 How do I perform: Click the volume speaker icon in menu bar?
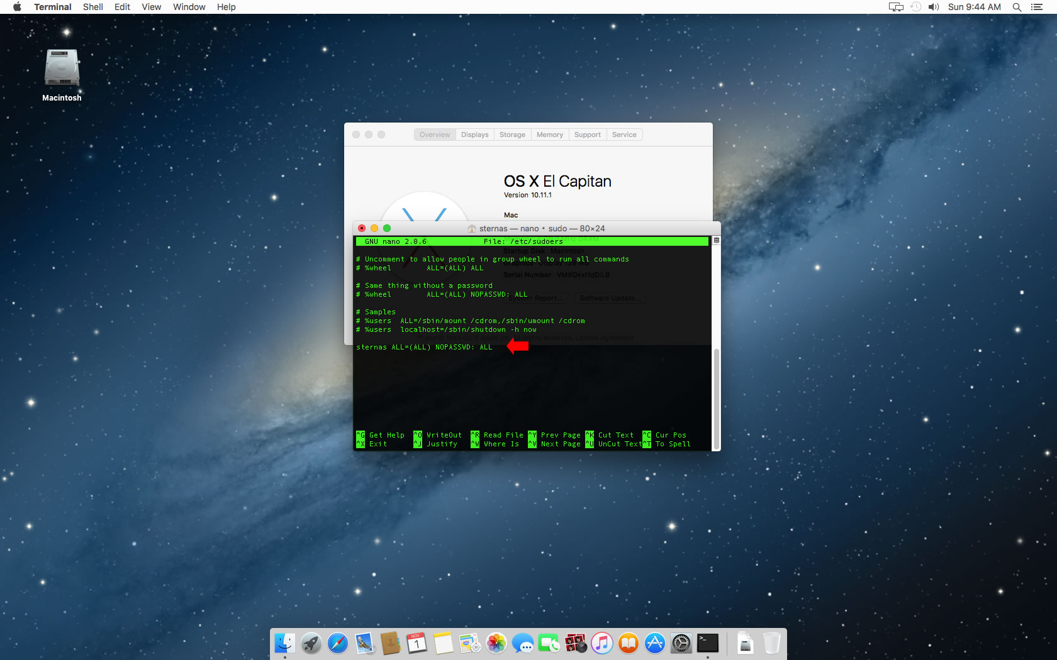click(934, 7)
